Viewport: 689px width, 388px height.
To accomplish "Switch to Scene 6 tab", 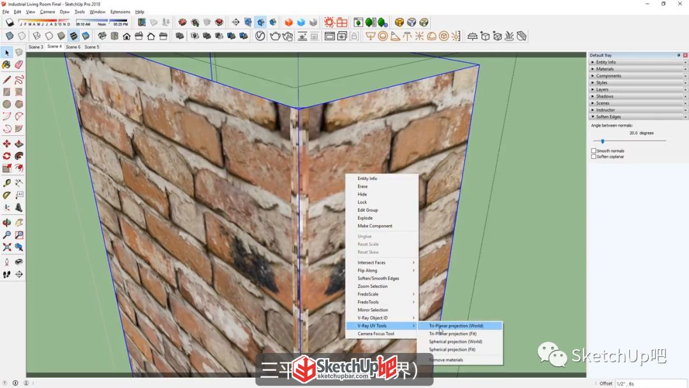I will tap(73, 47).
